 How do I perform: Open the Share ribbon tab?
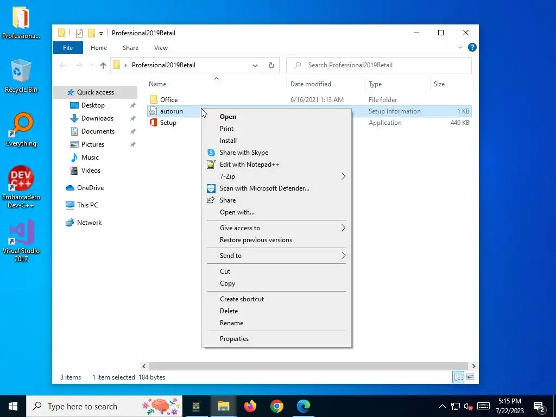click(130, 48)
